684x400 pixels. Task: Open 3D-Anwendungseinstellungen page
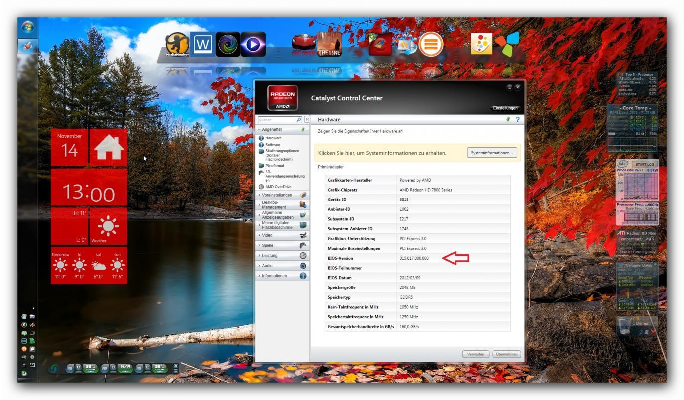284,176
